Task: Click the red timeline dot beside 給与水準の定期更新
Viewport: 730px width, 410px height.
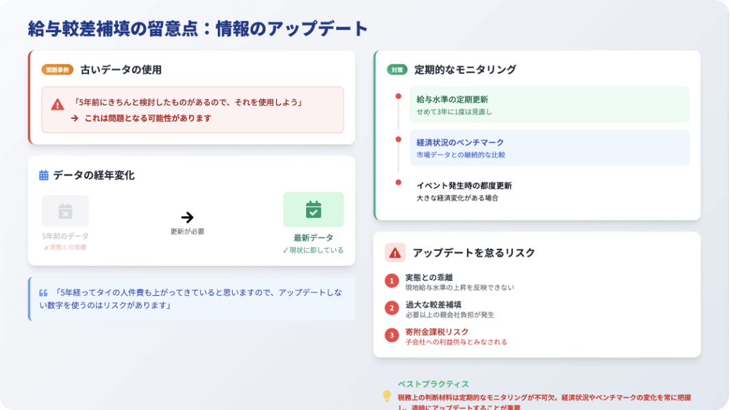Action: pos(398,96)
